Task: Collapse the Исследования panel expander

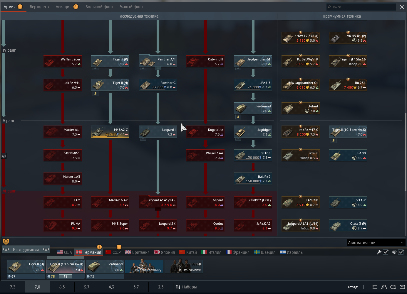Action: pyautogui.click(x=26, y=250)
